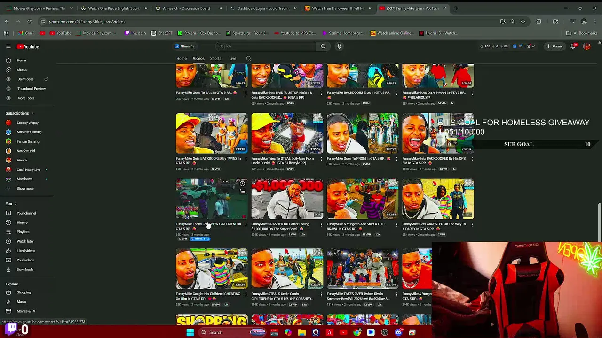Open Daily Ideas in the sidebar
602x338 pixels.
pos(26,79)
